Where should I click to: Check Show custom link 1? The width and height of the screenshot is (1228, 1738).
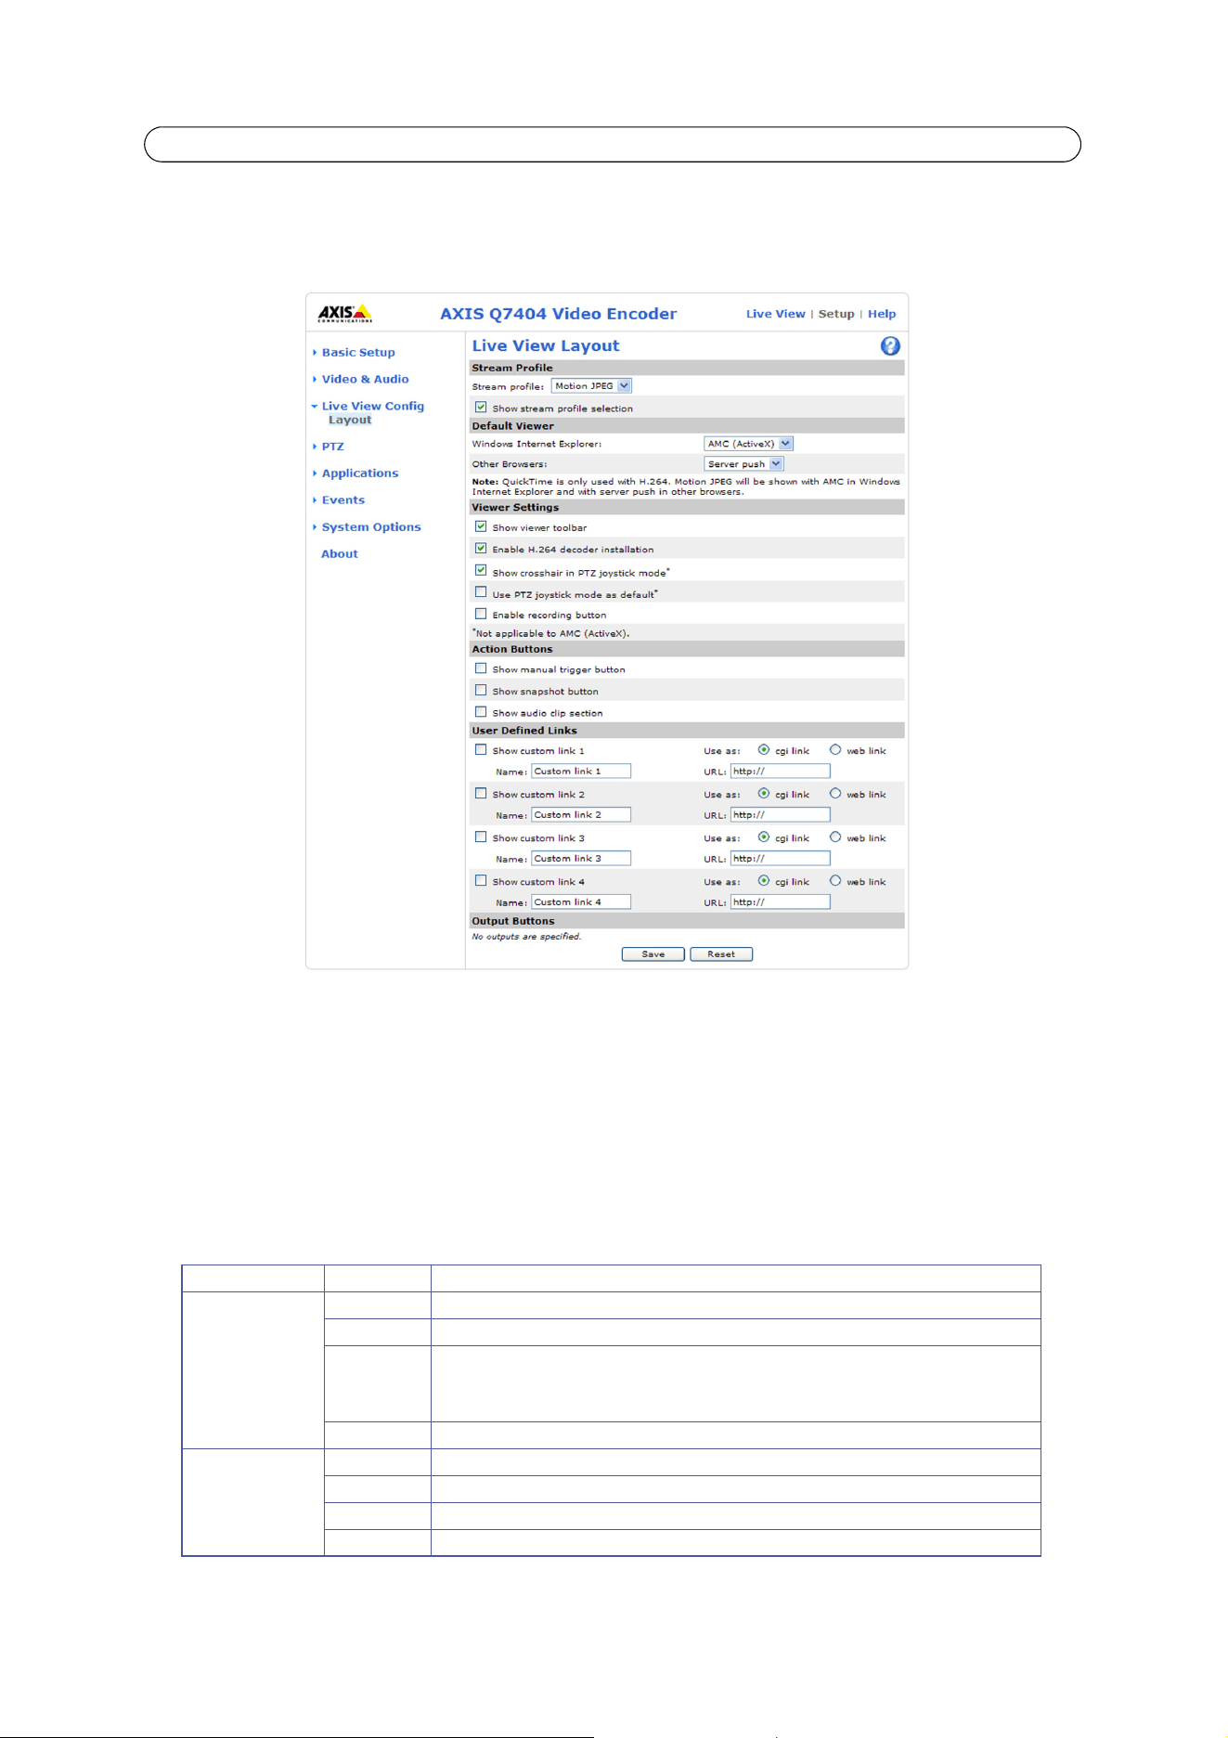point(481,750)
